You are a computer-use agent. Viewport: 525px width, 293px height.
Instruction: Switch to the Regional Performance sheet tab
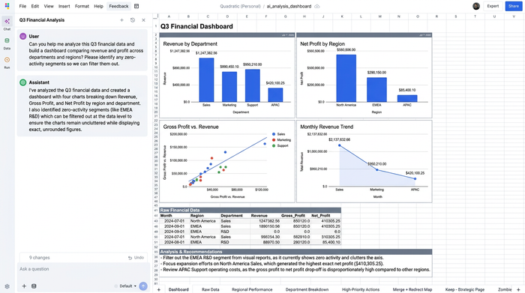tap(252, 289)
